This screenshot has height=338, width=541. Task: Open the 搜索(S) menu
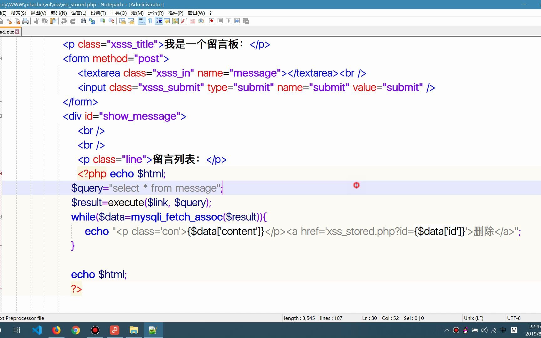coord(18,13)
